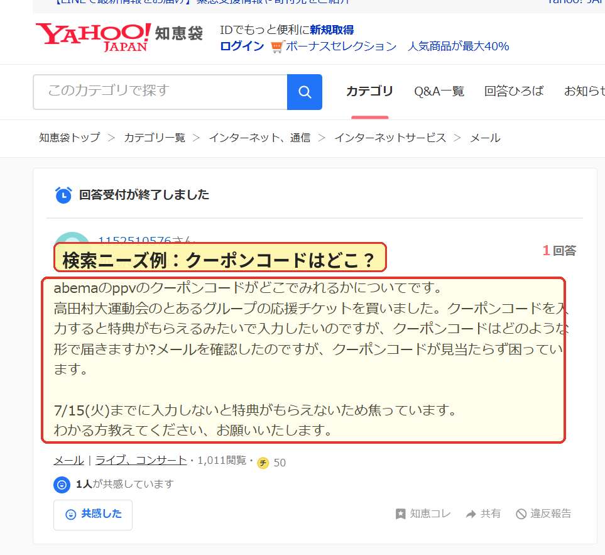Click the blue magnifier search button
Viewport: 605px width, 555px height.
point(305,92)
